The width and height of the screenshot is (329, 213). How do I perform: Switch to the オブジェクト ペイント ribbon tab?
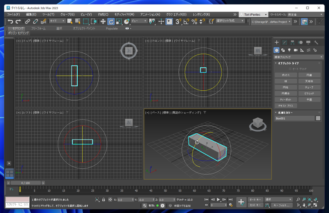pyautogui.click(x=84, y=28)
